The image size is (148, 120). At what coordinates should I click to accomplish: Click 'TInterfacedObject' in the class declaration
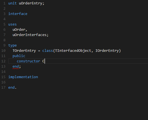pos(73,51)
